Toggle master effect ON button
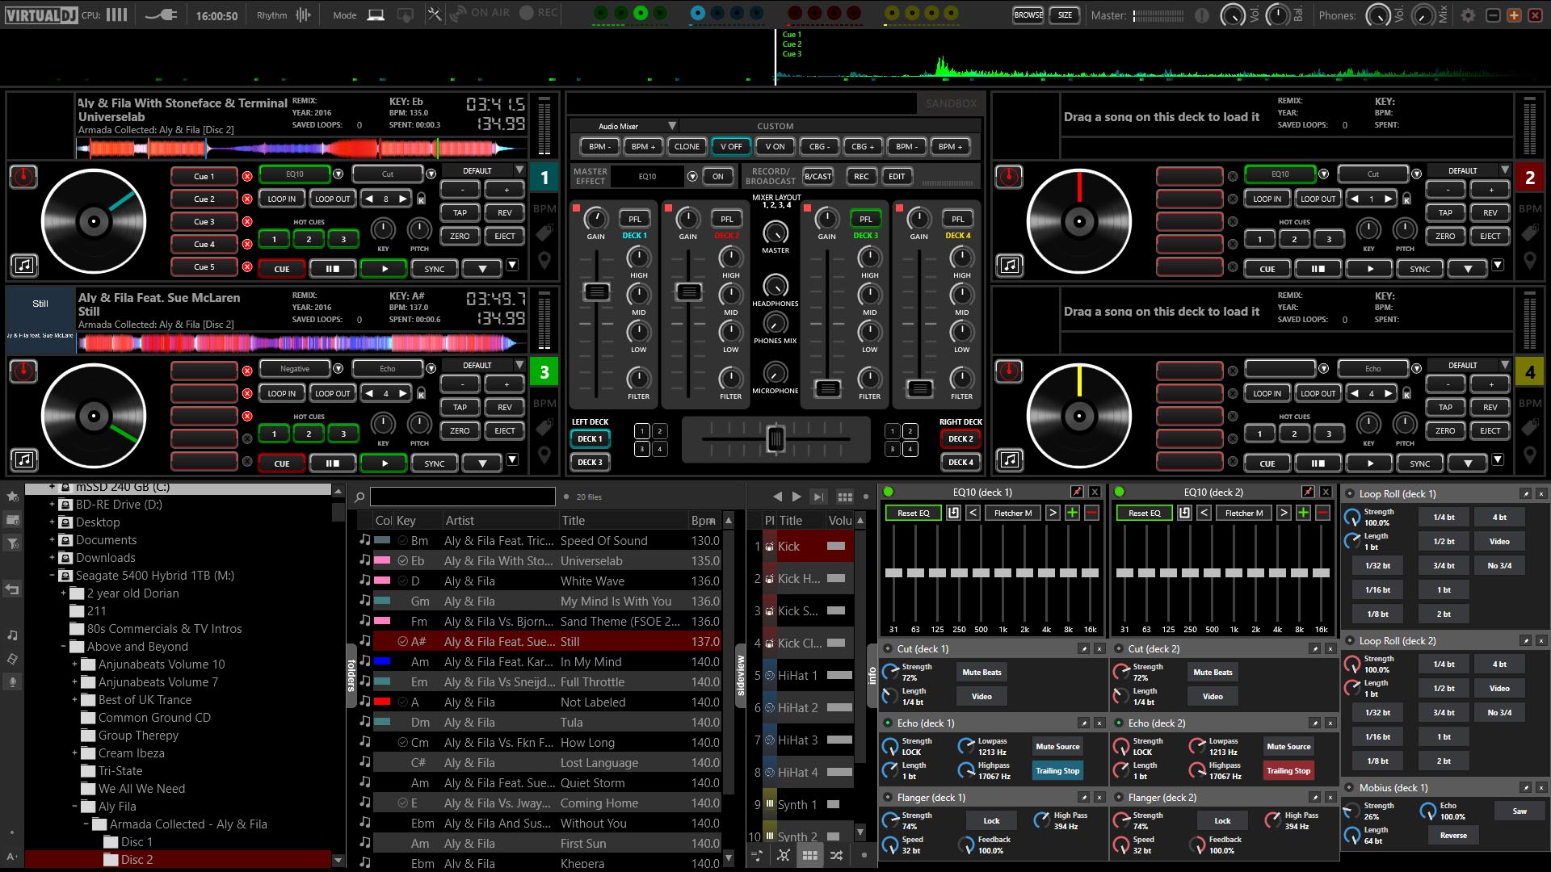The height and width of the screenshot is (872, 1551). coord(717,176)
